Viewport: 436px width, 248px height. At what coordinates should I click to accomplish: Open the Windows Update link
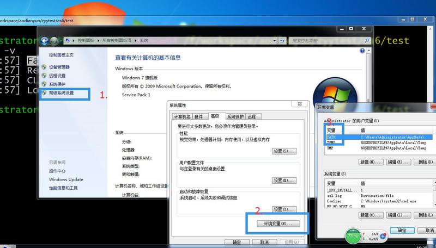[66, 179]
